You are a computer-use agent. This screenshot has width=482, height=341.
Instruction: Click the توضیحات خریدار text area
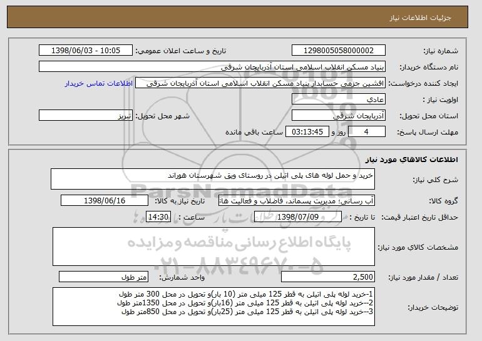(213, 307)
